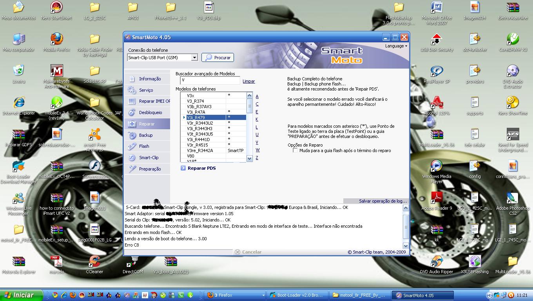This screenshot has width=533, height=301.
Task: Select model V3re_R3442A in the list
Action: click(213, 150)
